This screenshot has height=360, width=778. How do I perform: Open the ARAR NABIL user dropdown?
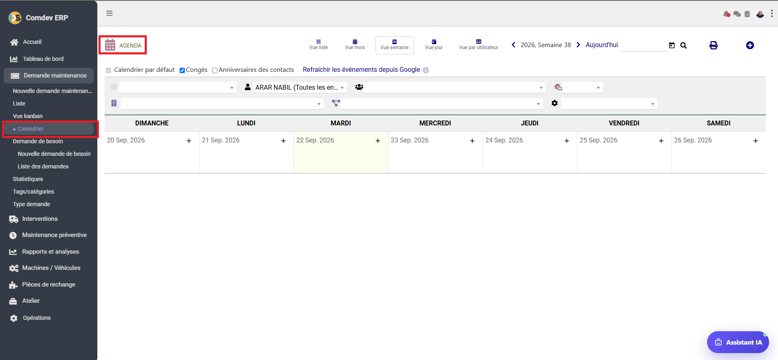(x=299, y=87)
